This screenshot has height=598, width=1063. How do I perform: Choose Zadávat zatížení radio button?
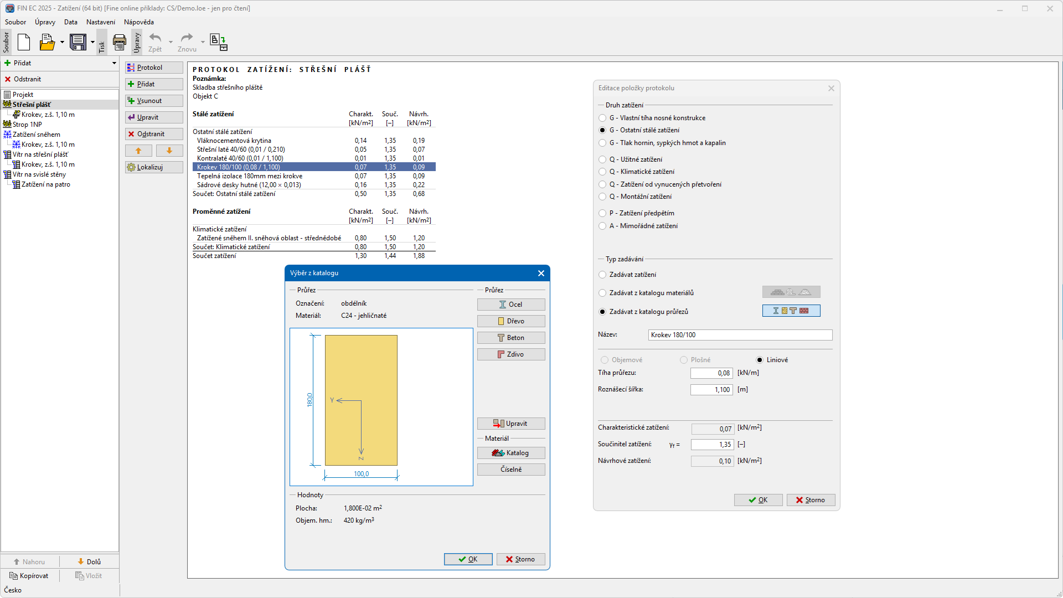(602, 275)
